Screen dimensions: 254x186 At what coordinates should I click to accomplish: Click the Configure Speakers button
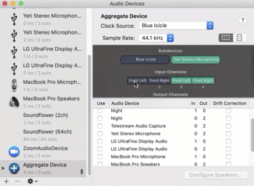tap(216, 175)
